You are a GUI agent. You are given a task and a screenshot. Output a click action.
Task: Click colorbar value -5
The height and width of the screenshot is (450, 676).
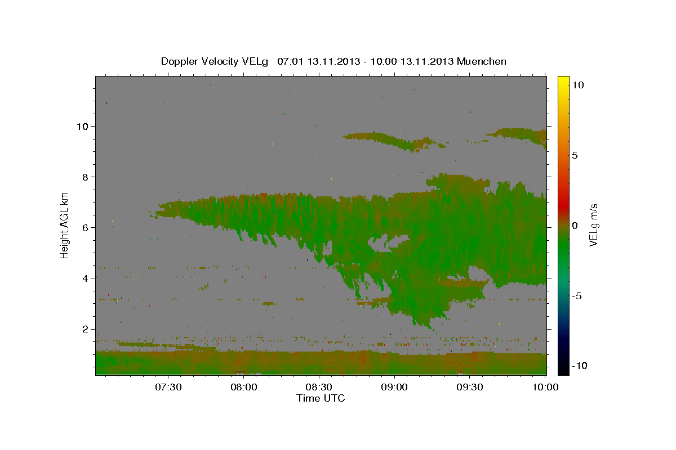click(577, 296)
